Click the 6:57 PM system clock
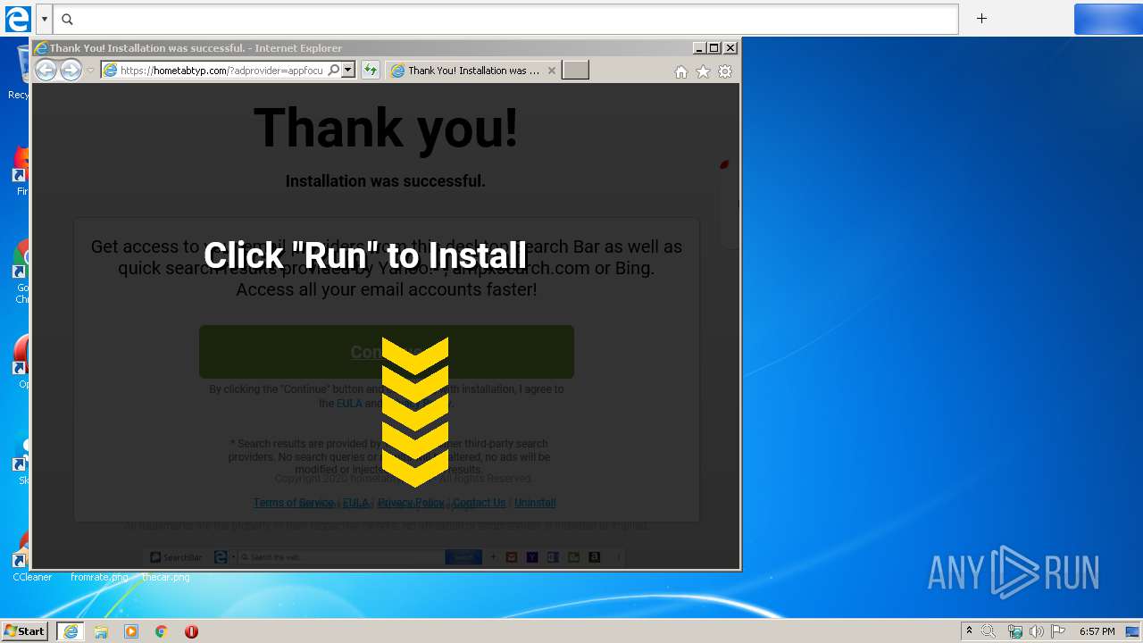 tap(1097, 631)
